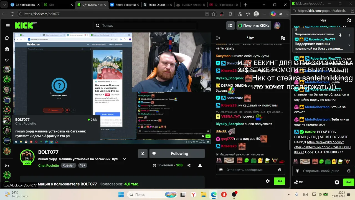This screenshot has width=355, height=200.
Task: Open the Stake: Онлайн tab
Action: click(x=158, y=5)
